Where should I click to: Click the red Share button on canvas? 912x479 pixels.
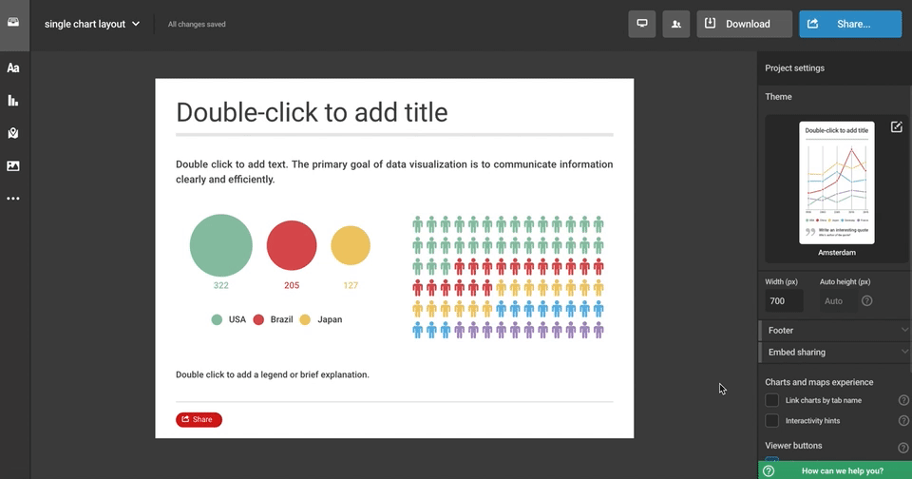[199, 419]
